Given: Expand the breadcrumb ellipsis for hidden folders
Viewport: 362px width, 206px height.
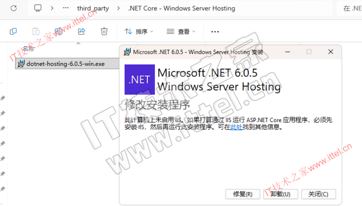Looking at the screenshot, I should (66, 8).
